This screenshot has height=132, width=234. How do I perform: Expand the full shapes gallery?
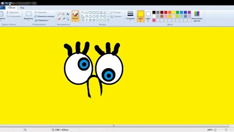point(108,20)
